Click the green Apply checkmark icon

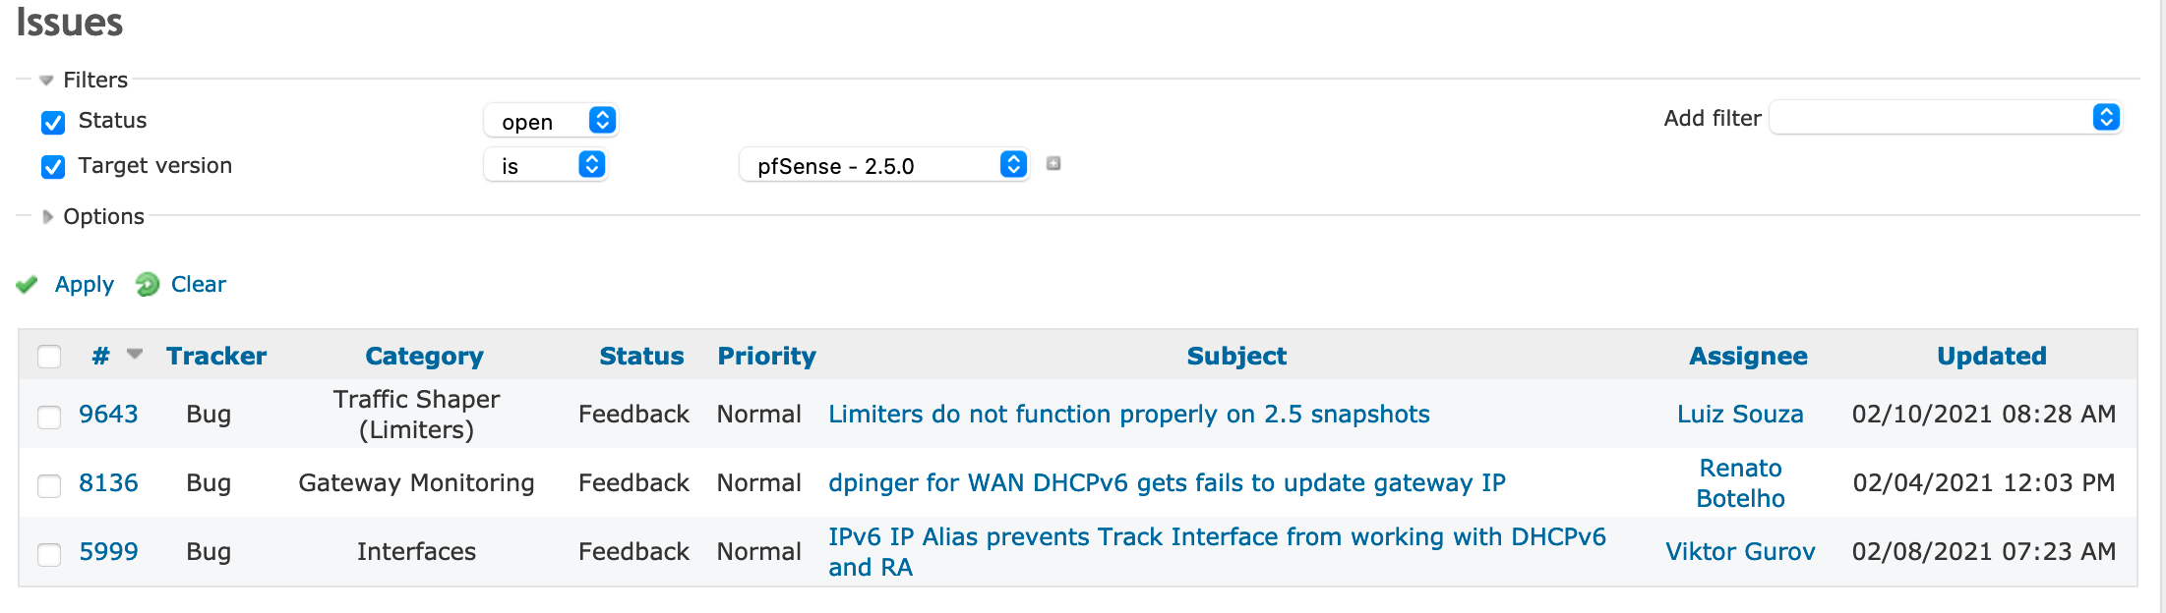(28, 285)
